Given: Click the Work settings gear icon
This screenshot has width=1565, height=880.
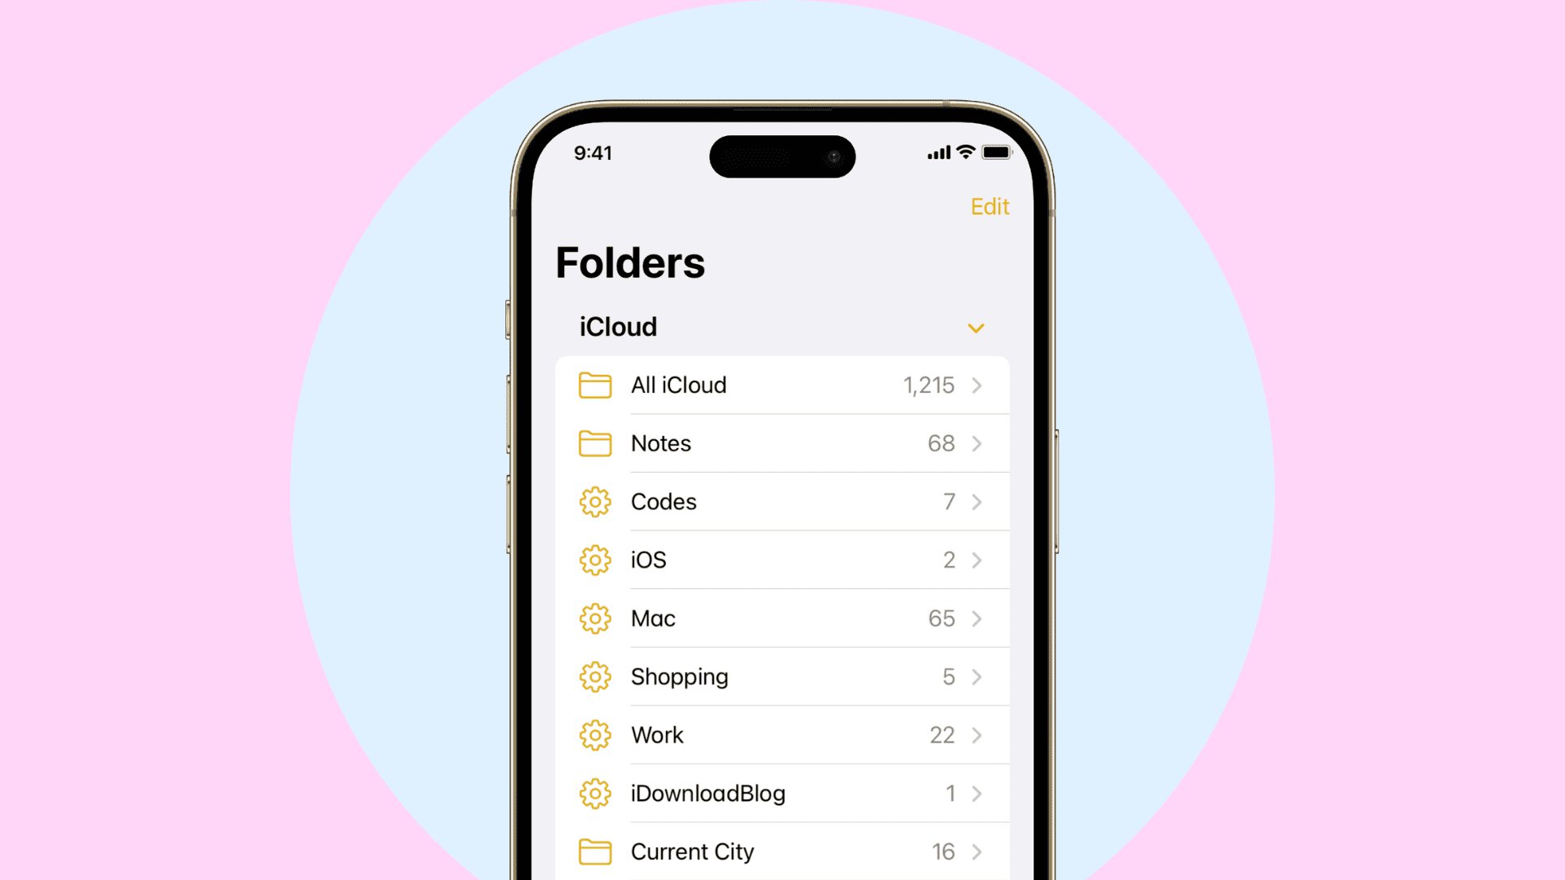Looking at the screenshot, I should (594, 735).
